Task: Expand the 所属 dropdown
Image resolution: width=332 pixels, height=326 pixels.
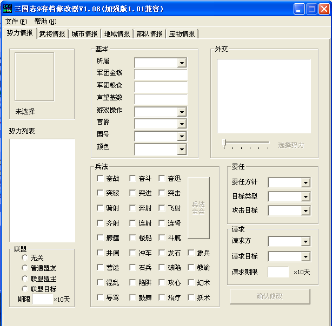Action: (x=182, y=63)
